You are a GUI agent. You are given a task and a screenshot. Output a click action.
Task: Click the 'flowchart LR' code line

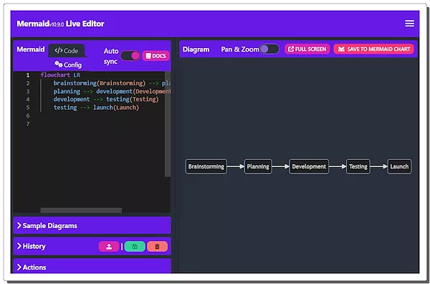coord(60,75)
